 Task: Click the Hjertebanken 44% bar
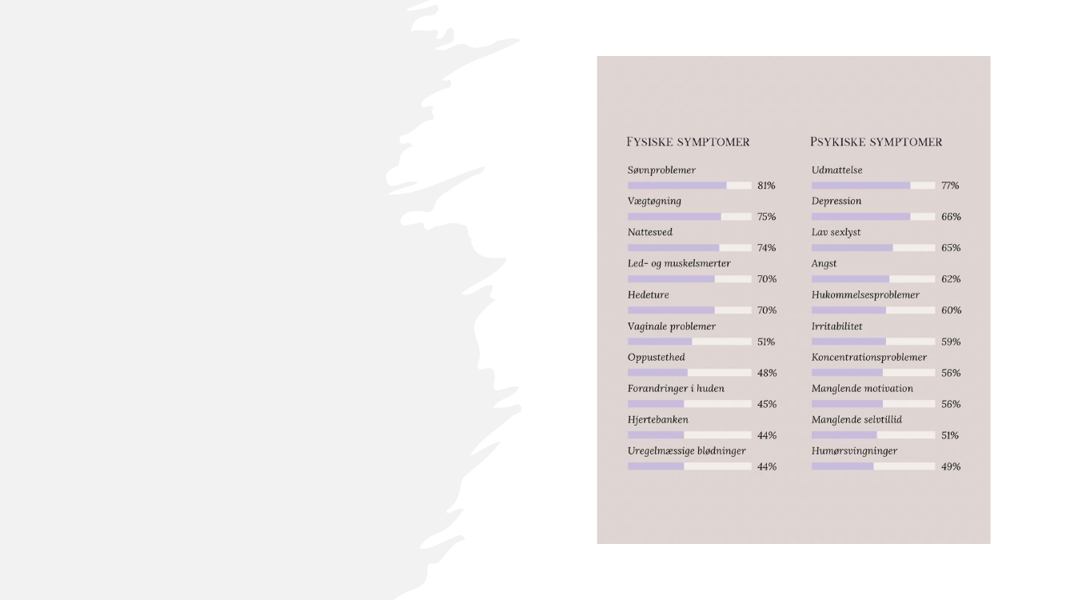(689, 435)
